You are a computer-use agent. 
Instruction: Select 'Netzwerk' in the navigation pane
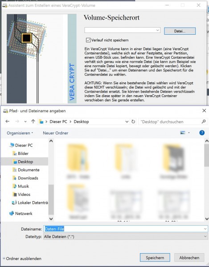tap(24, 213)
